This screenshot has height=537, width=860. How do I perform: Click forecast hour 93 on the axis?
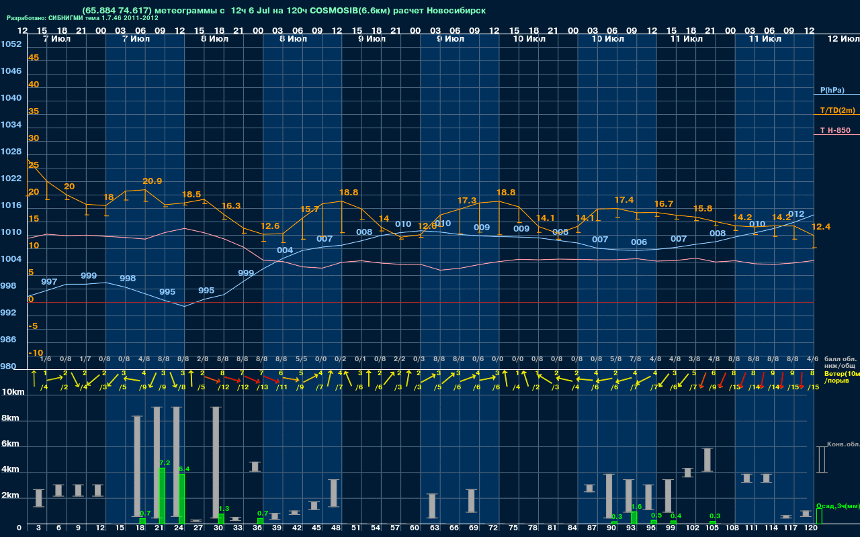[x=631, y=528]
